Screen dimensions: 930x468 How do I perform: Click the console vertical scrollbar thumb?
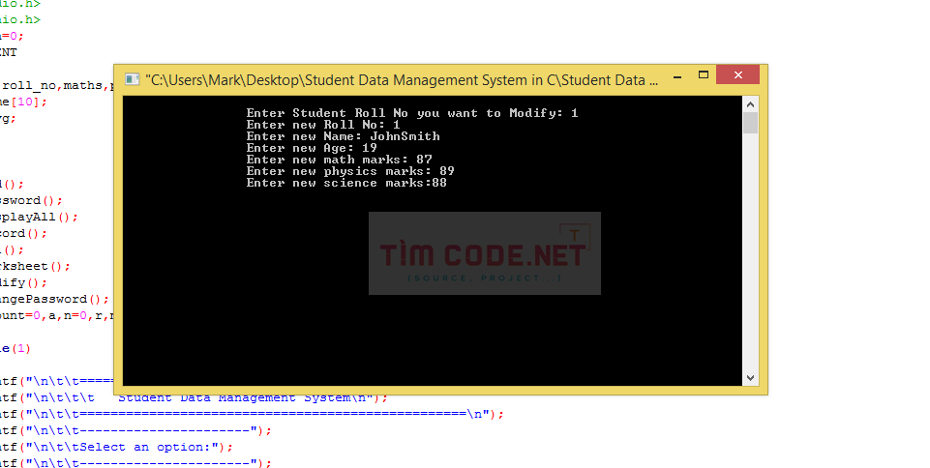pyautogui.click(x=750, y=123)
